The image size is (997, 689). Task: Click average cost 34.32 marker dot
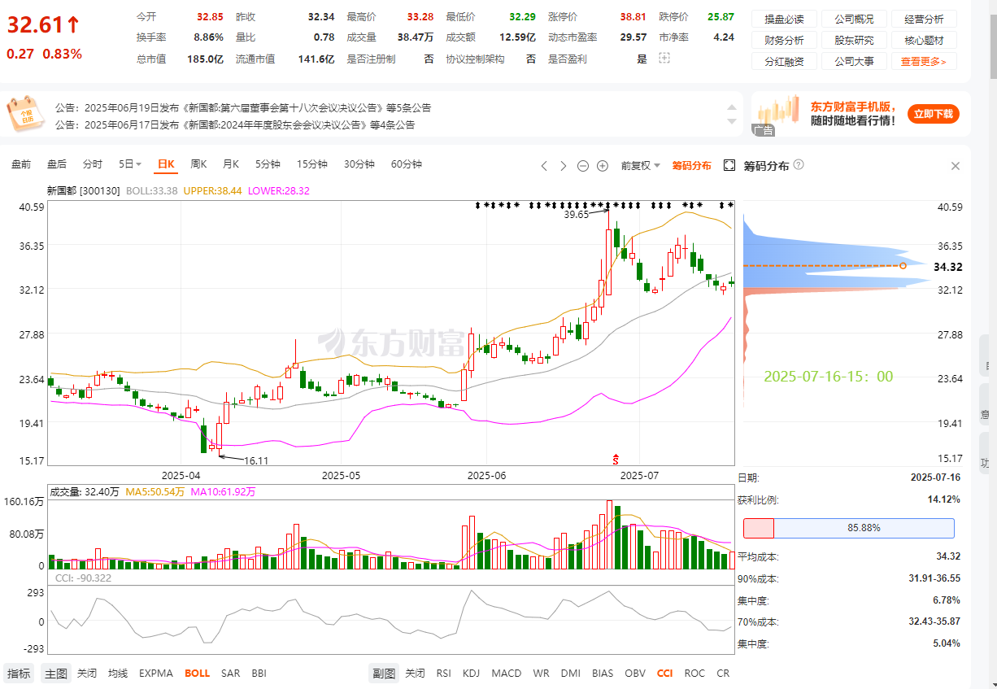pos(903,266)
